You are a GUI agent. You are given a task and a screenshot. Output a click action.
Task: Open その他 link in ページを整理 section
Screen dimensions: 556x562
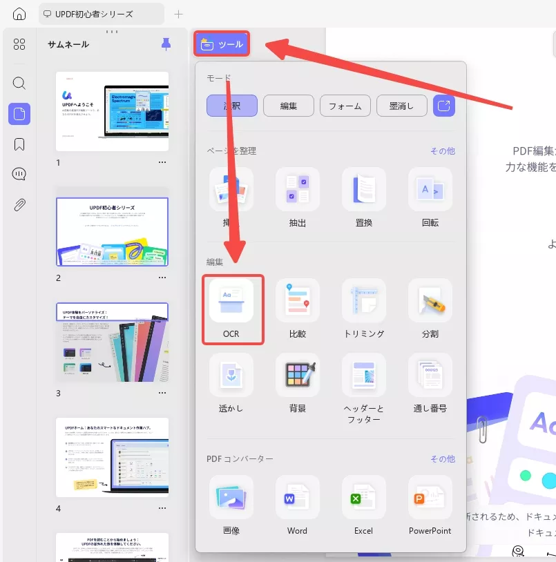pos(443,151)
